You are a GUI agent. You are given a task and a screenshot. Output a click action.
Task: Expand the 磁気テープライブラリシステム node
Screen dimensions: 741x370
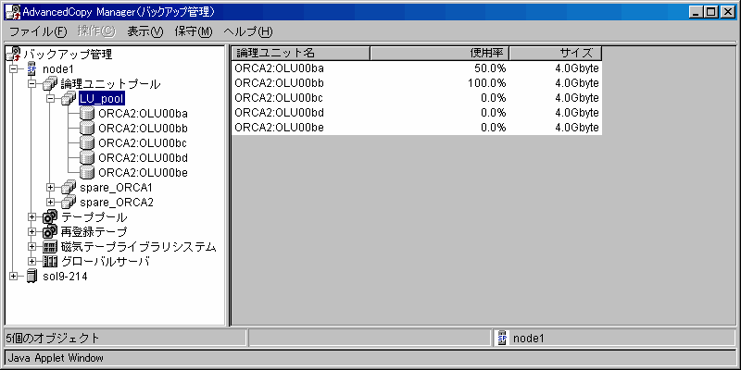[31, 246]
